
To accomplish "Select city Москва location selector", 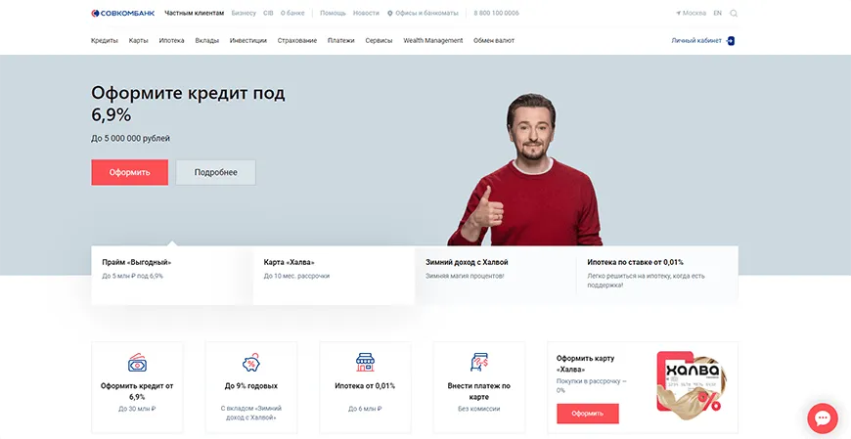I will [691, 13].
